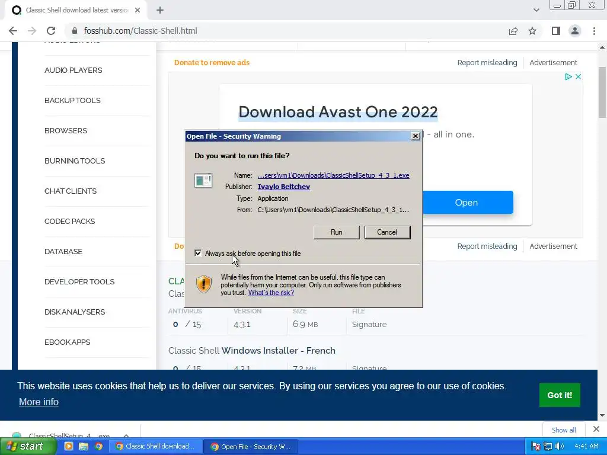Click the blue Open button in the ad
The width and height of the screenshot is (607, 455).
(467, 203)
